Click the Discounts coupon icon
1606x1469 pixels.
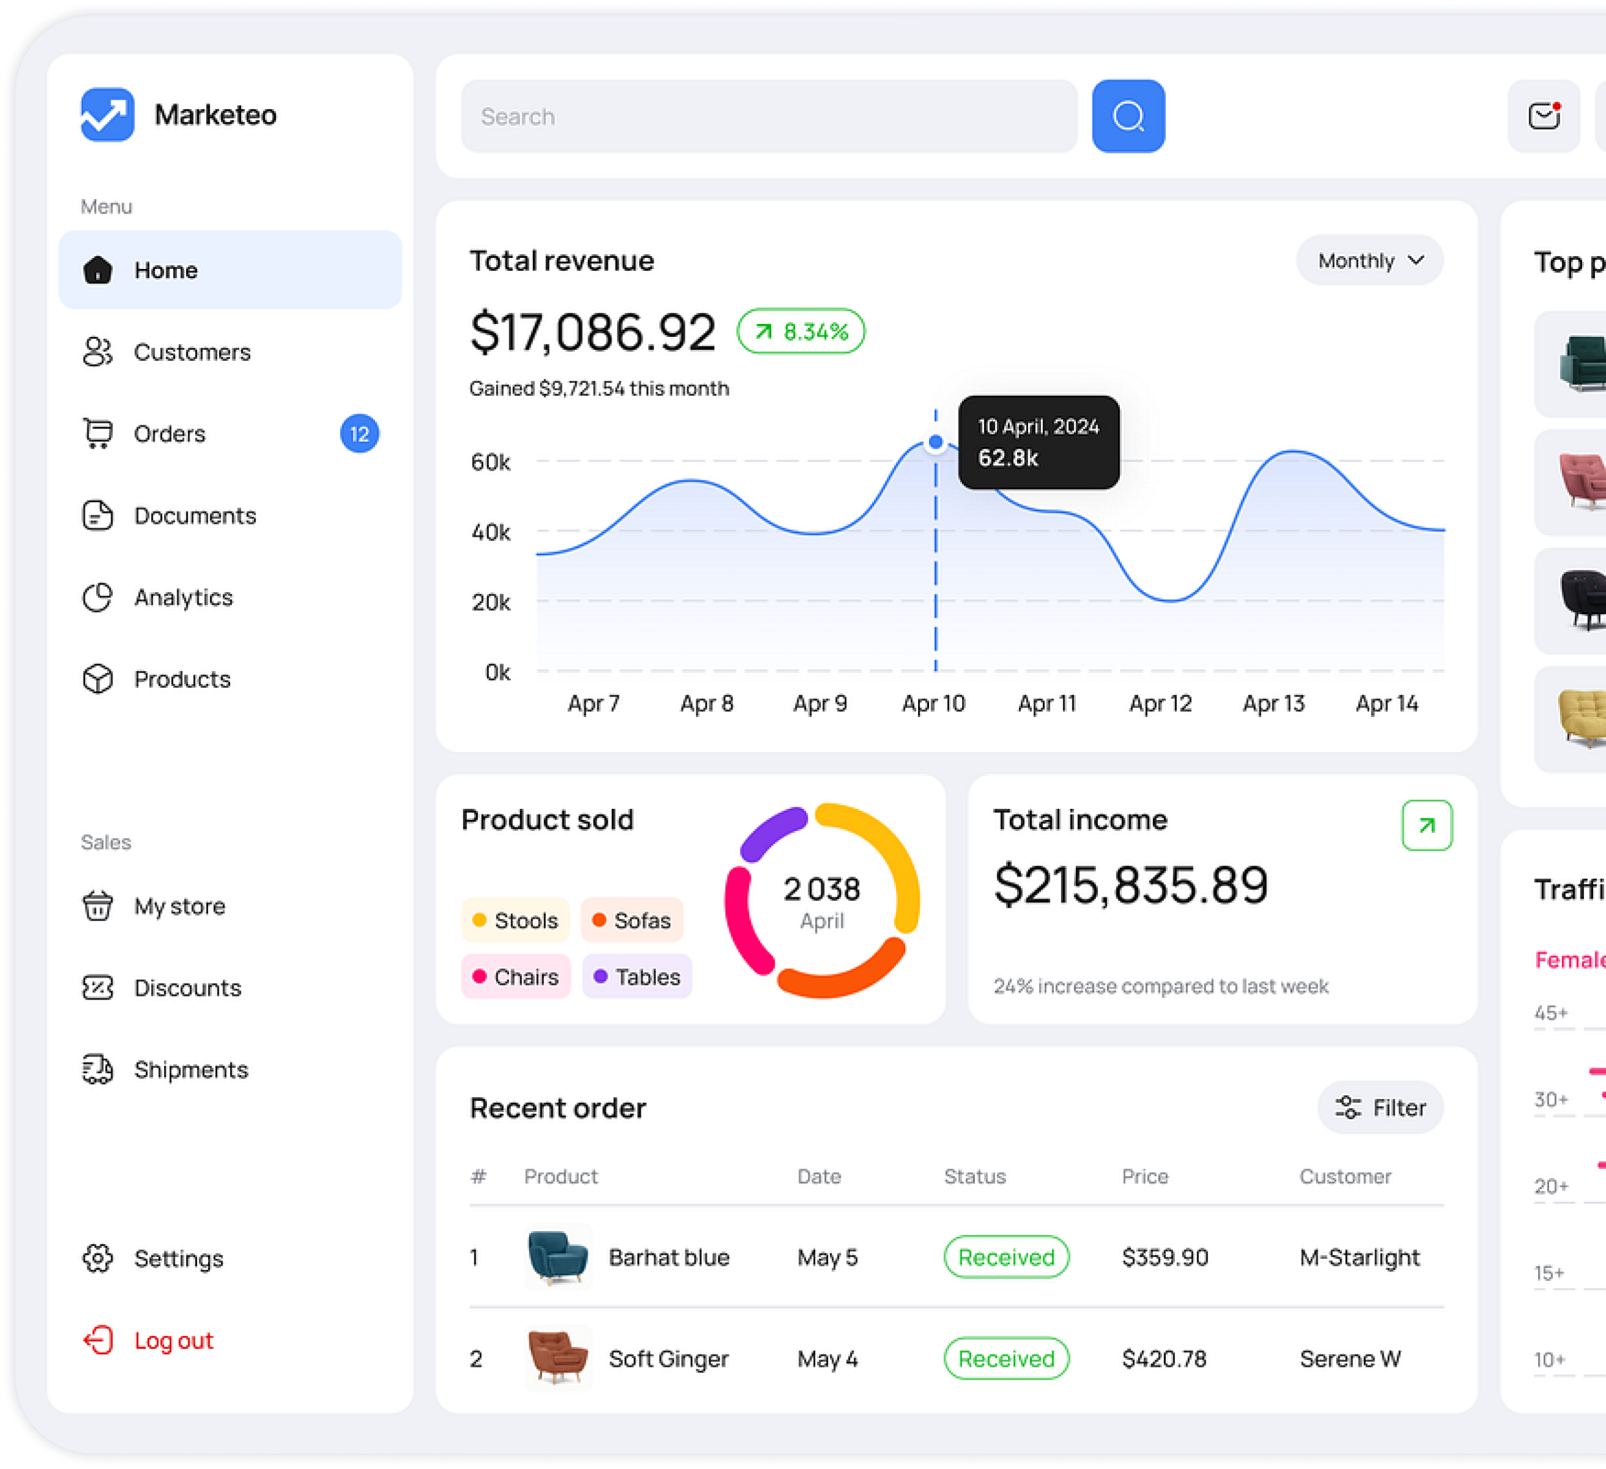coord(98,988)
